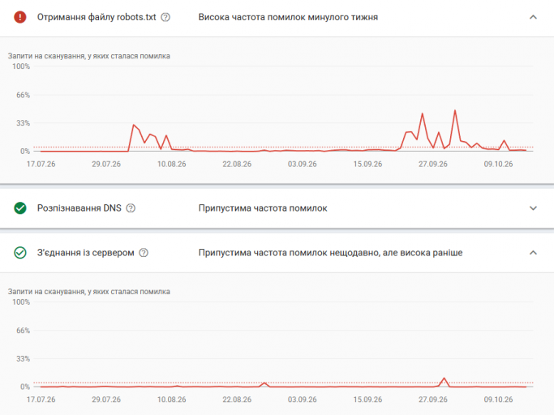Click the 'Отримання файлу robots.txt' heading
Image resolution: width=554 pixels, height=415 pixels.
[x=97, y=17]
